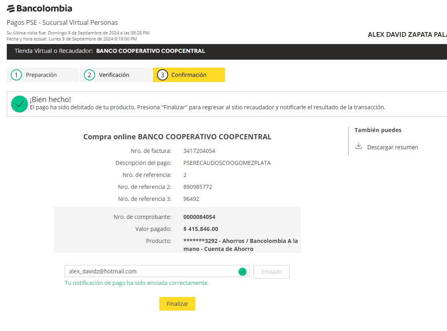Click the Valor pagado amount $ 415,846.00
Viewport: 447px width, 331px height.
201,229
